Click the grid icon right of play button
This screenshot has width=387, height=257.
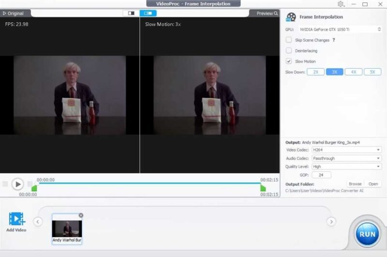(30, 184)
